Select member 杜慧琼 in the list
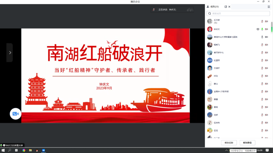273x153 pixels. coord(238,60)
